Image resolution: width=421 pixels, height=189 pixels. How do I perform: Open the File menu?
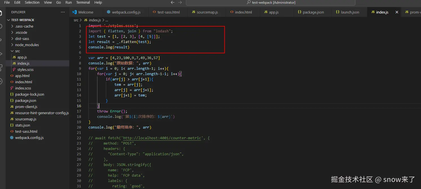point(7,2)
